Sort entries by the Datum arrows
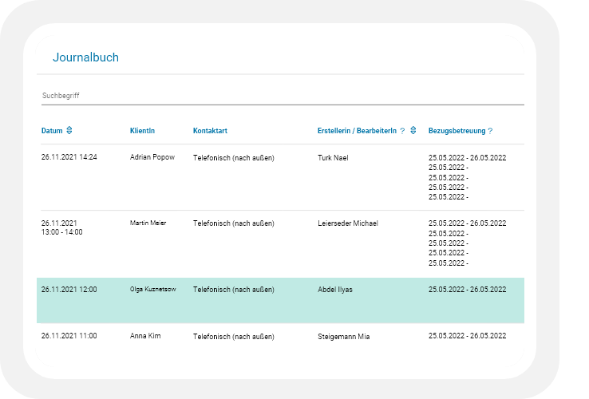 (x=69, y=130)
